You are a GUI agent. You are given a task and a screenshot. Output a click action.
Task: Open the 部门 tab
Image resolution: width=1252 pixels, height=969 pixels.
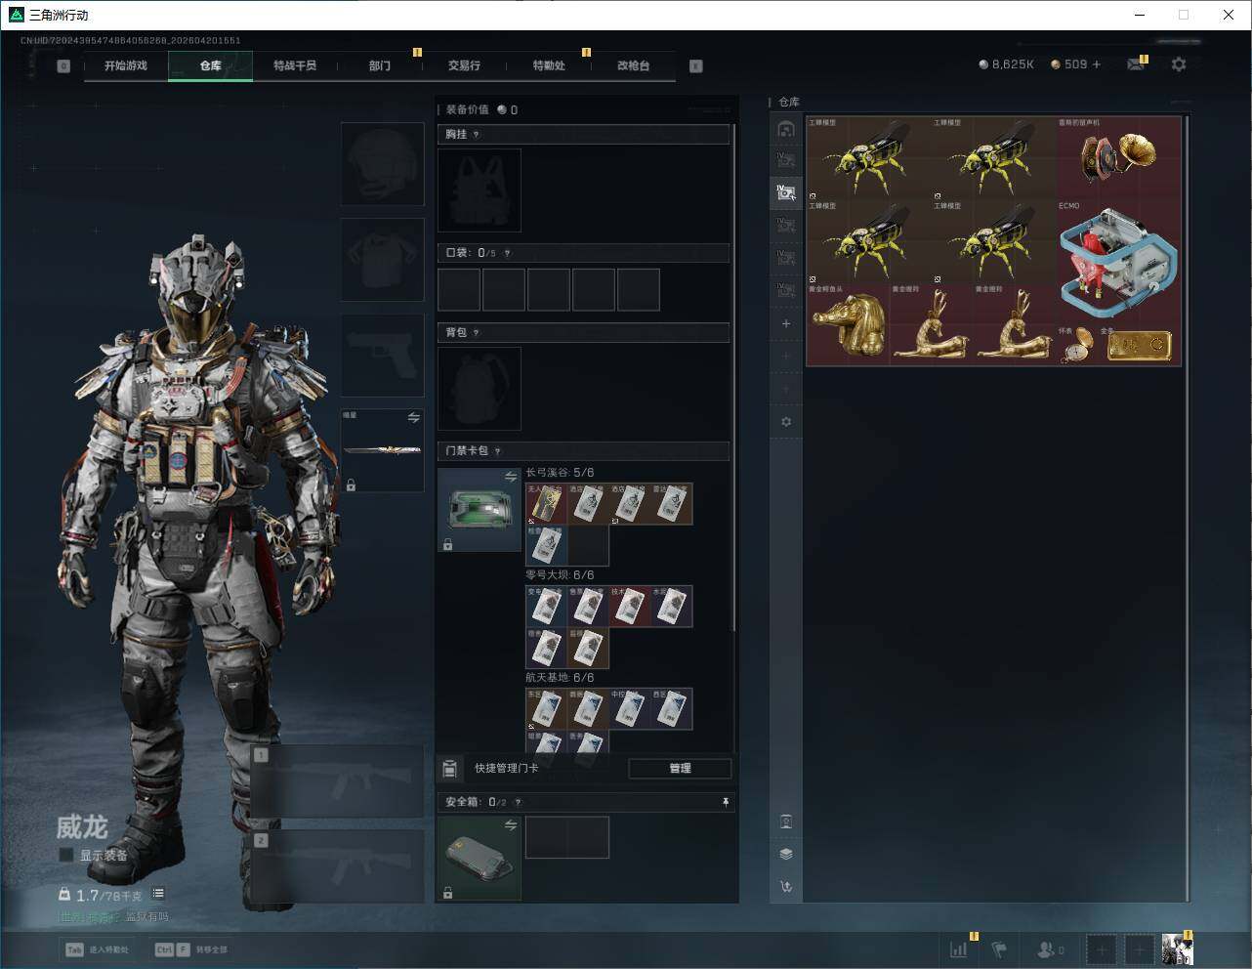(380, 65)
